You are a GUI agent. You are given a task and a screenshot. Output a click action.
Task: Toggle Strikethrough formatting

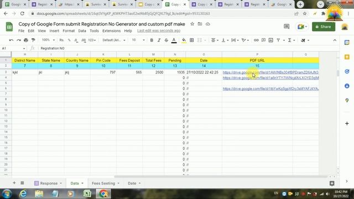tap(166, 40)
